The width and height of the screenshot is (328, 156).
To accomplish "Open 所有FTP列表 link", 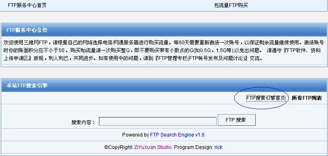I will point(307,98).
